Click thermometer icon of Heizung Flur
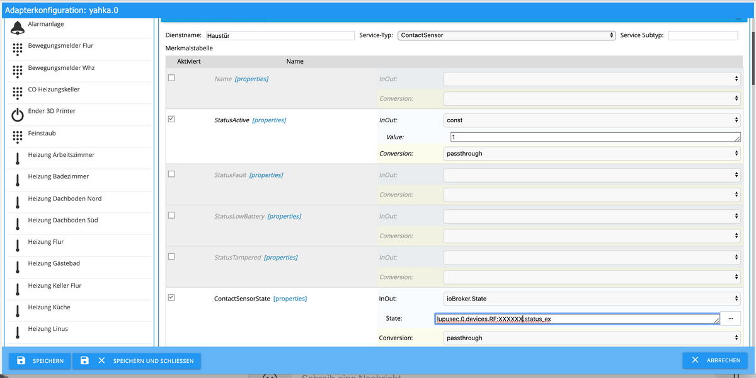The image size is (756, 378). [18, 246]
